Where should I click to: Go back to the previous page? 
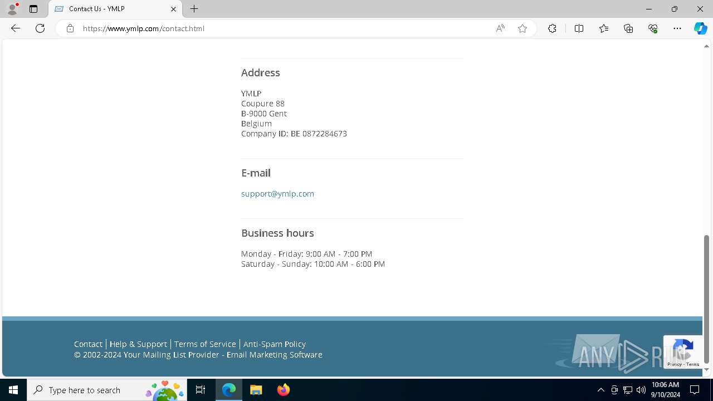(16, 28)
